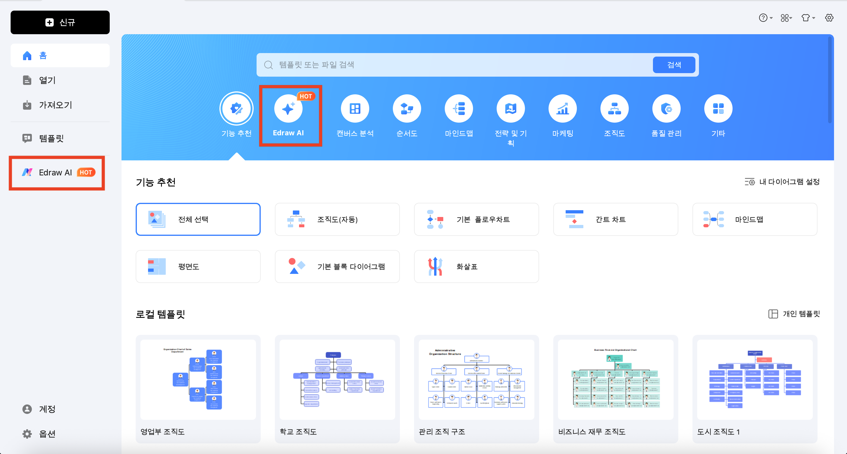Open the 홈 (Home) sidebar item
This screenshot has width=847, height=454.
click(60, 55)
